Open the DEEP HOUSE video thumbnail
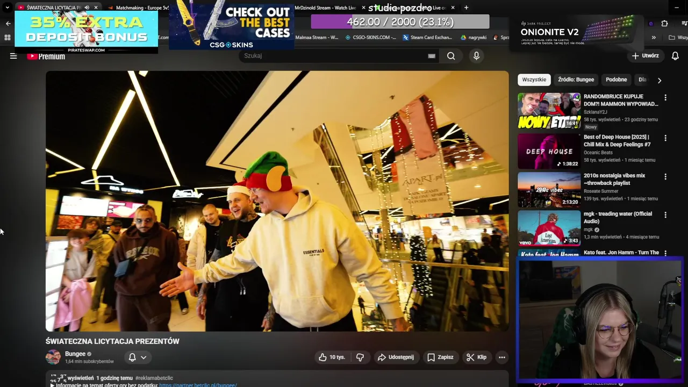 point(549,151)
